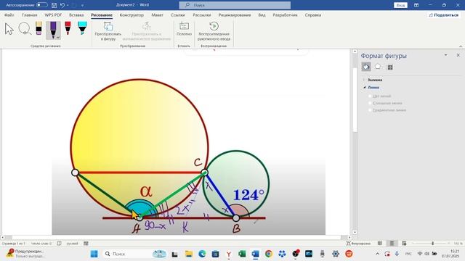Open Yandex browser from taskbar

(229, 254)
